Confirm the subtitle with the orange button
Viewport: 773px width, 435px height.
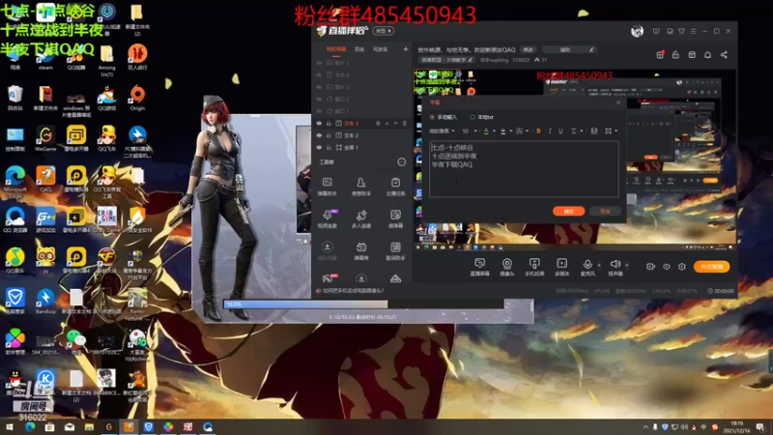coord(568,211)
